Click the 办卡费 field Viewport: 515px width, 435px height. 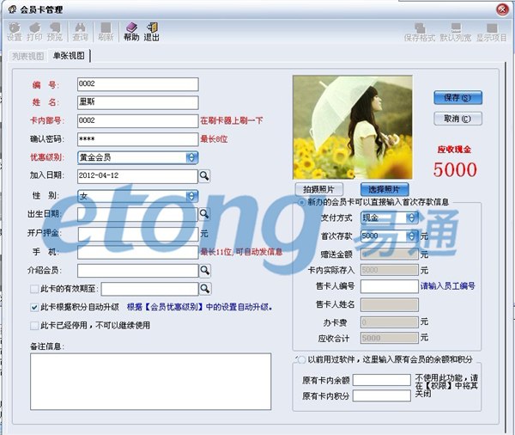(x=390, y=322)
